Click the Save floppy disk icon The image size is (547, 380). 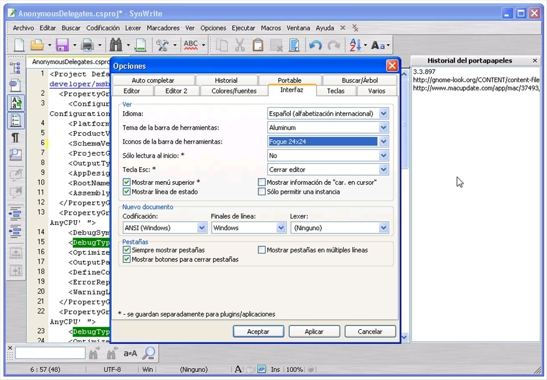coord(63,45)
